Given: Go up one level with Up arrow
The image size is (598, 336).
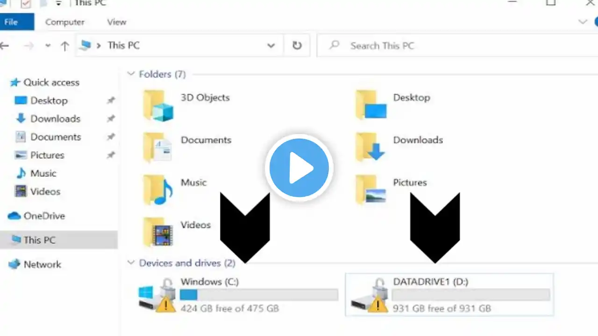Looking at the screenshot, I should click(x=64, y=46).
